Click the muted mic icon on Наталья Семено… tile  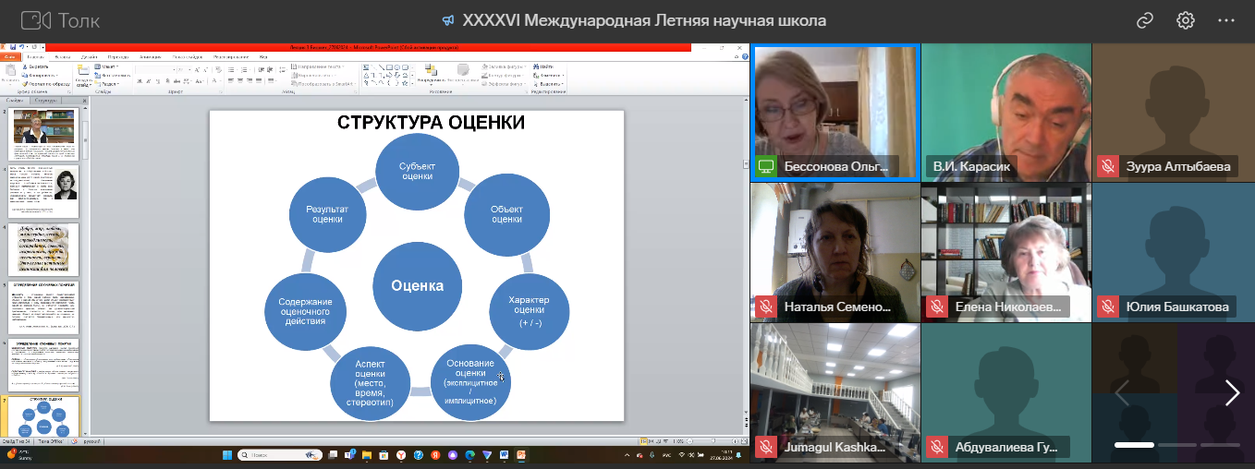[765, 307]
